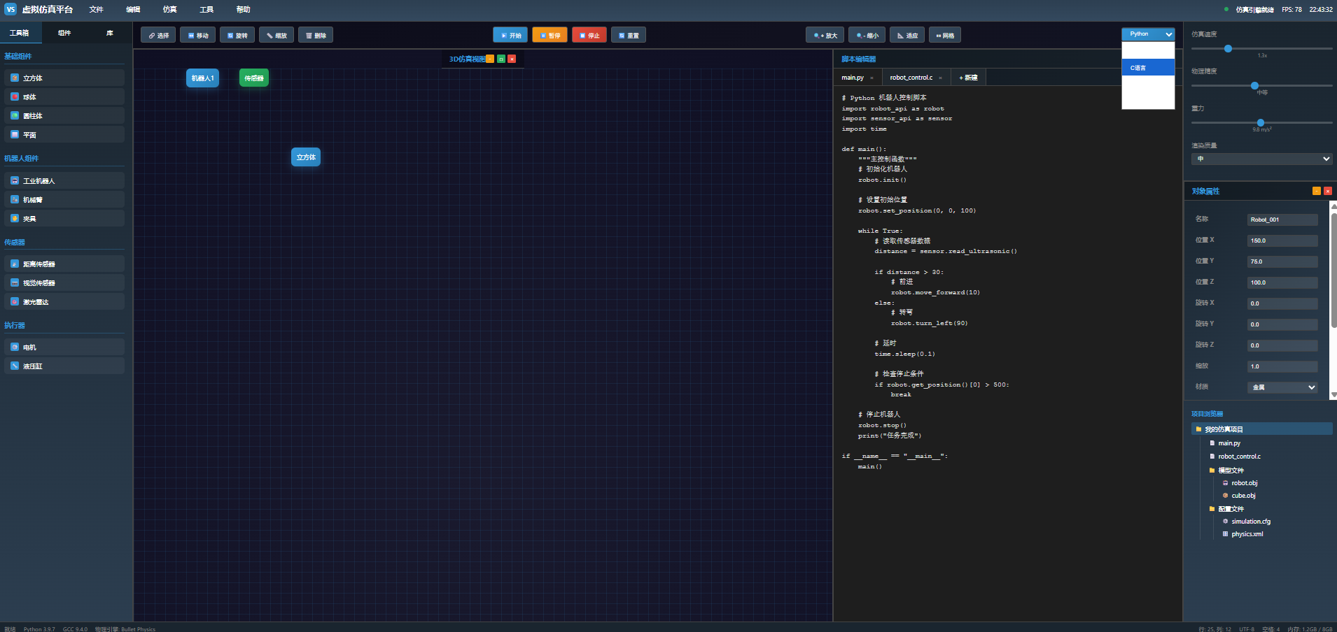
Task: Open the 材质 material dropdown
Action: tap(1282, 387)
